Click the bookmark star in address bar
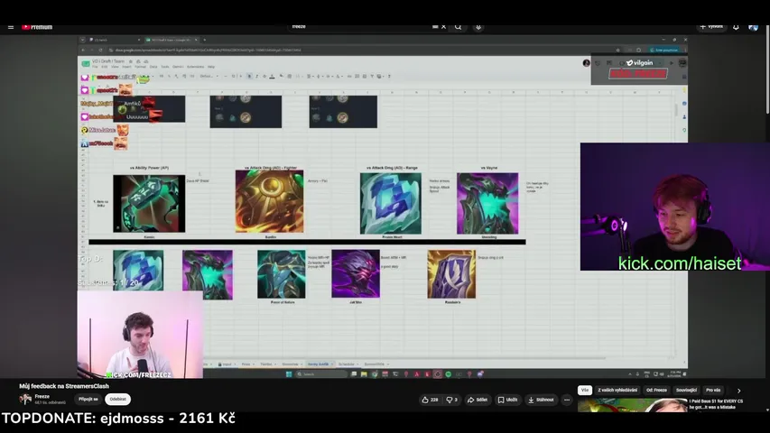Image resolution: width=770 pixels, height=433 pixels. click(x=617, y=51)
